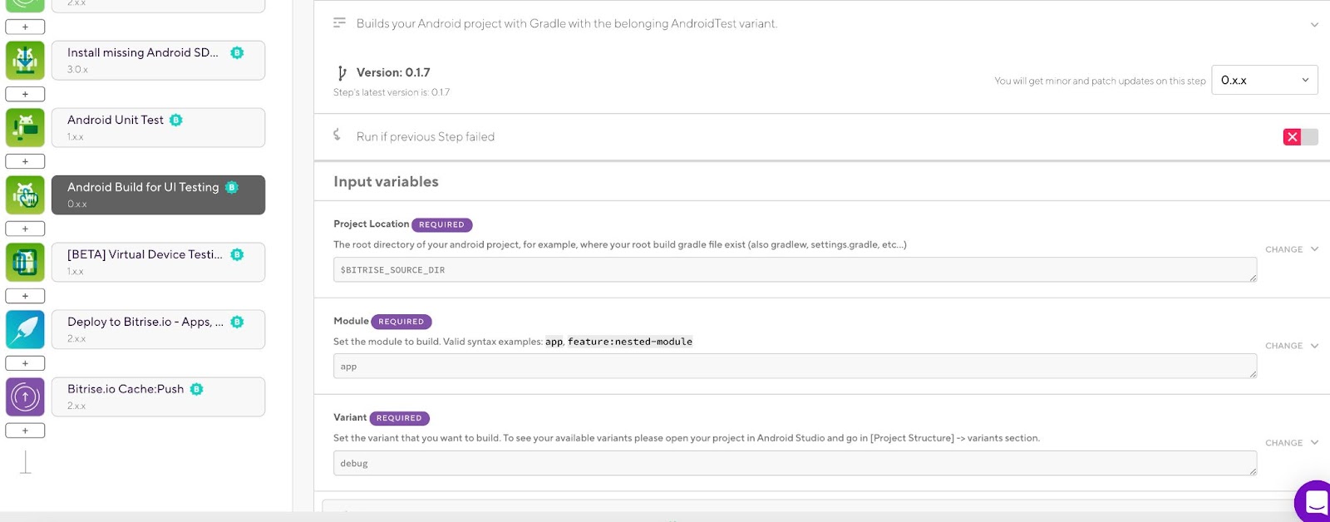This screenshot has height=522, width=1330.
Task: Click the Version: 0.1.7 text
Action: (x=393, y=72)
